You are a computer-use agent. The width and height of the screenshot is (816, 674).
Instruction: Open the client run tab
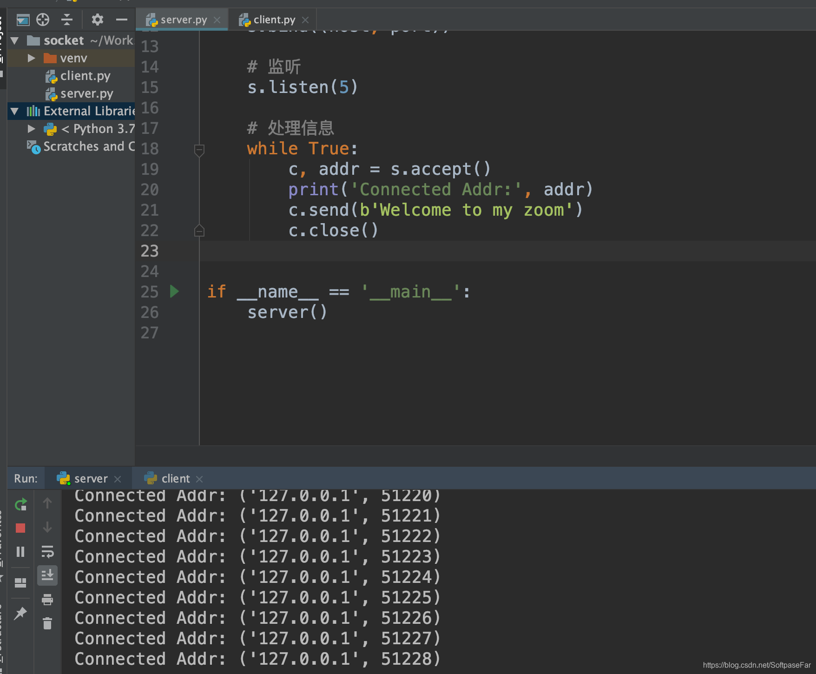(x=167, y=478)
